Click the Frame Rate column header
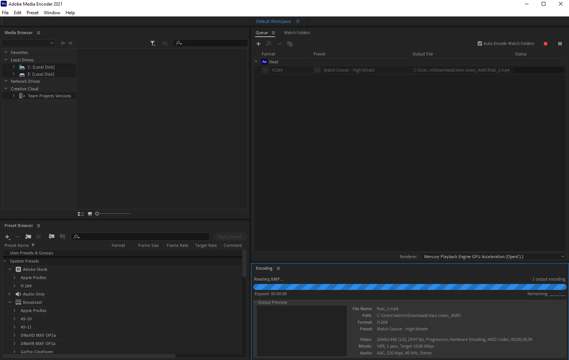569x360 pixels. pyautogui.click(x=178, y=245)
